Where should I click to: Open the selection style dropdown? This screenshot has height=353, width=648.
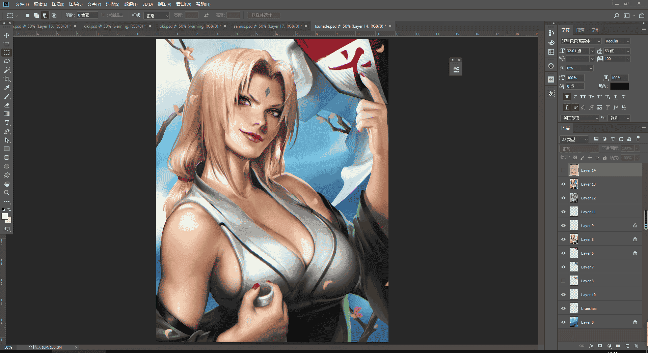pos(157,15)
